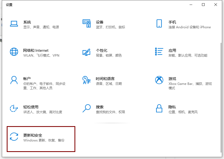Open the 更新和安全 text label
This screenshot has width=224, height=159.
coord(33,135)
